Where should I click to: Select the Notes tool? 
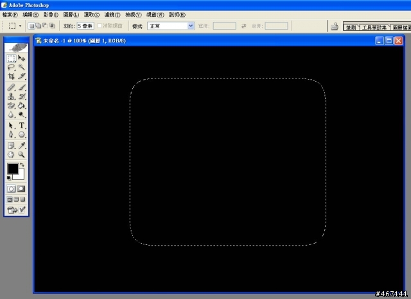[x=11, y=145]
